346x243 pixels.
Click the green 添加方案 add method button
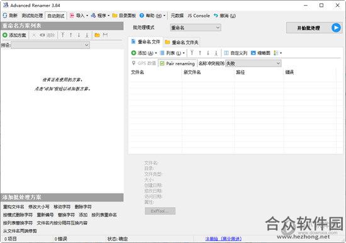pos(14,35)
